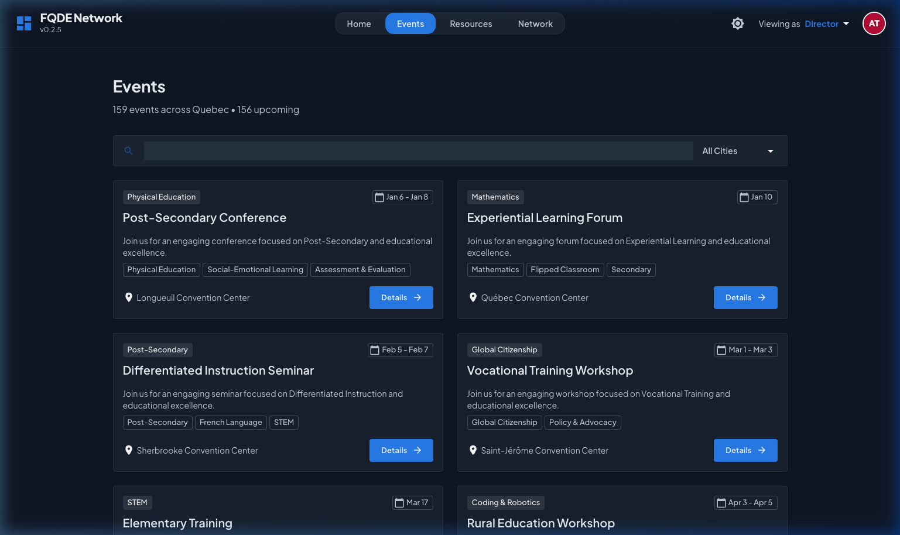Open the Resources tab
The height and width of the screenshot is (535, 900).
click(x=471, y=23)
